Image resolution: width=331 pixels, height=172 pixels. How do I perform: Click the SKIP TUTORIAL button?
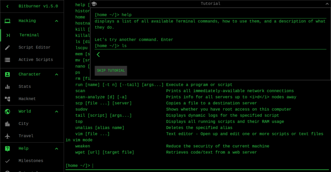(111, 71)
